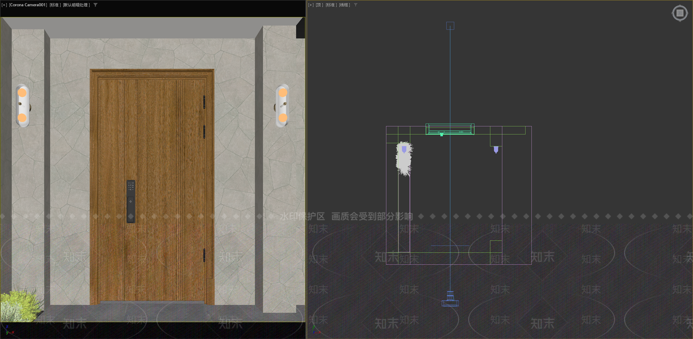Open the 标准 menu in the camera viewport
693x339 pixels.
55,5
